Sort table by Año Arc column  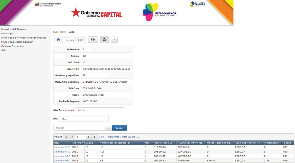pyautogui.click(x=77, y=143)
